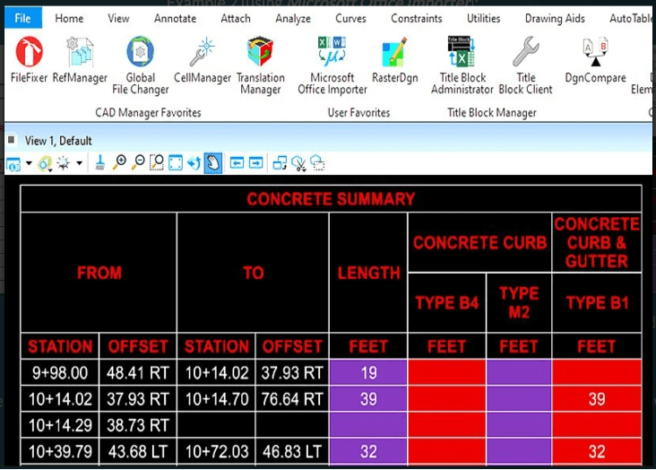Viewport: 656px width, 470px height.
Task: Click the Update View brush icon
Action: click(x=100, y=162)
